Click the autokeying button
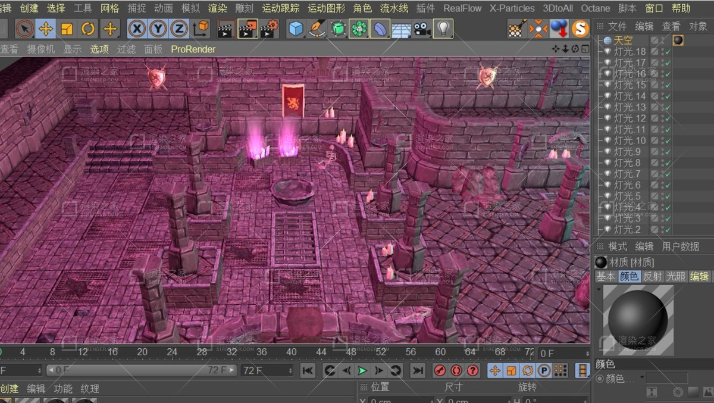This screenshot has width=714, height=403. [x=456, y=371]
